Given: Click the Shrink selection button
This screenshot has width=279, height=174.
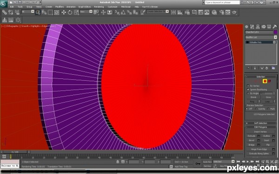Looking at the screenshot, I should point(253,97).
